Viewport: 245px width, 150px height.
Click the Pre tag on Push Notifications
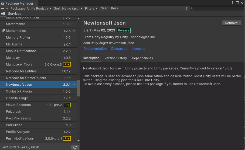[67, 138]
